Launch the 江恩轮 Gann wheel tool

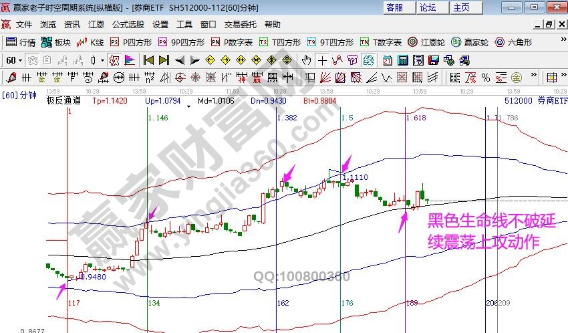coord(427,42)
